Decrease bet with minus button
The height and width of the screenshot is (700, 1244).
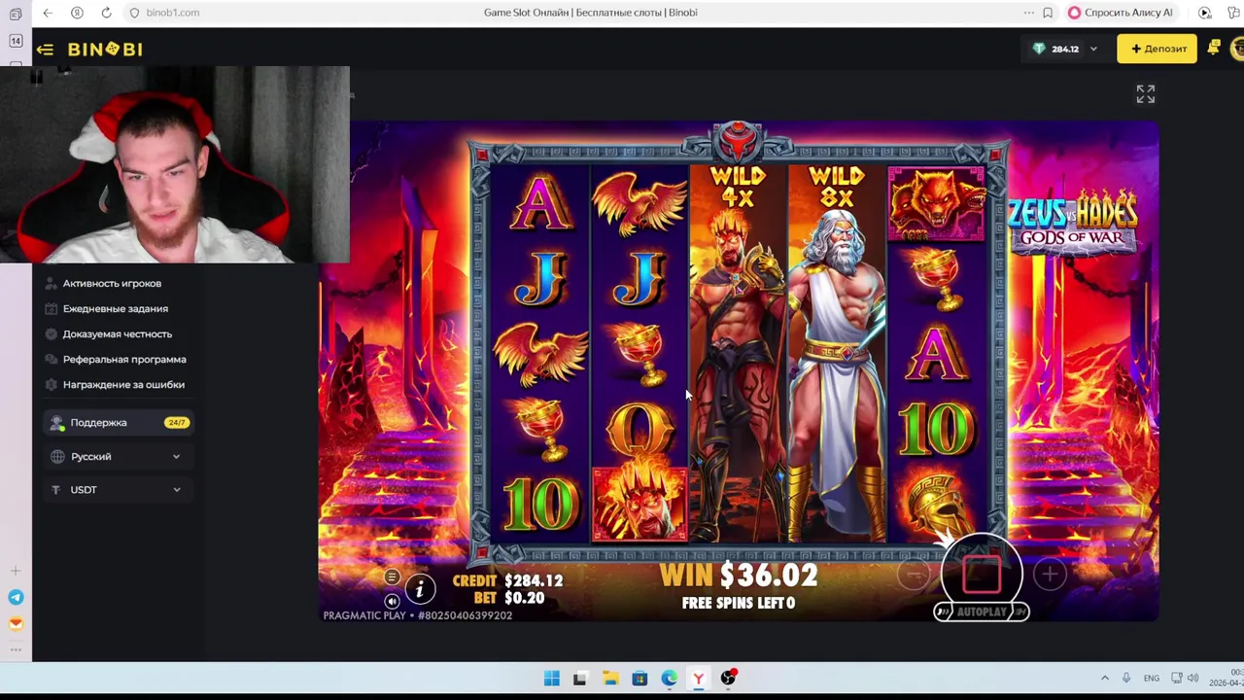[914, 575]
